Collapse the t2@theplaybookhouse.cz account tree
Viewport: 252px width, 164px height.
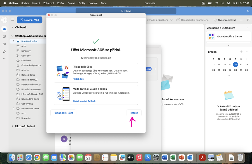(13, 36)
